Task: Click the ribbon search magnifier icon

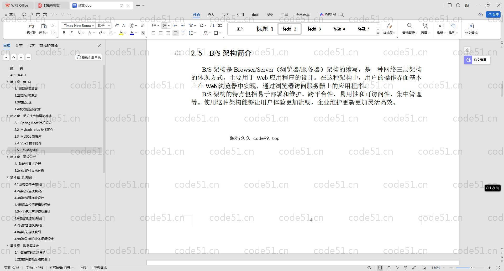Action: (342, 14)
